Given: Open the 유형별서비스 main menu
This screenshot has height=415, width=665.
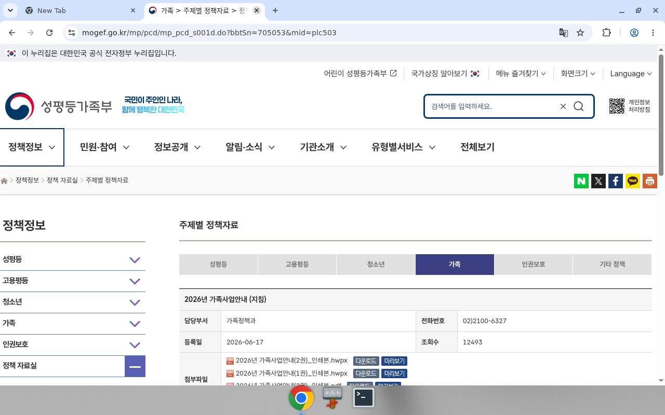Looking at the screenshot, I should coord(403,147).
